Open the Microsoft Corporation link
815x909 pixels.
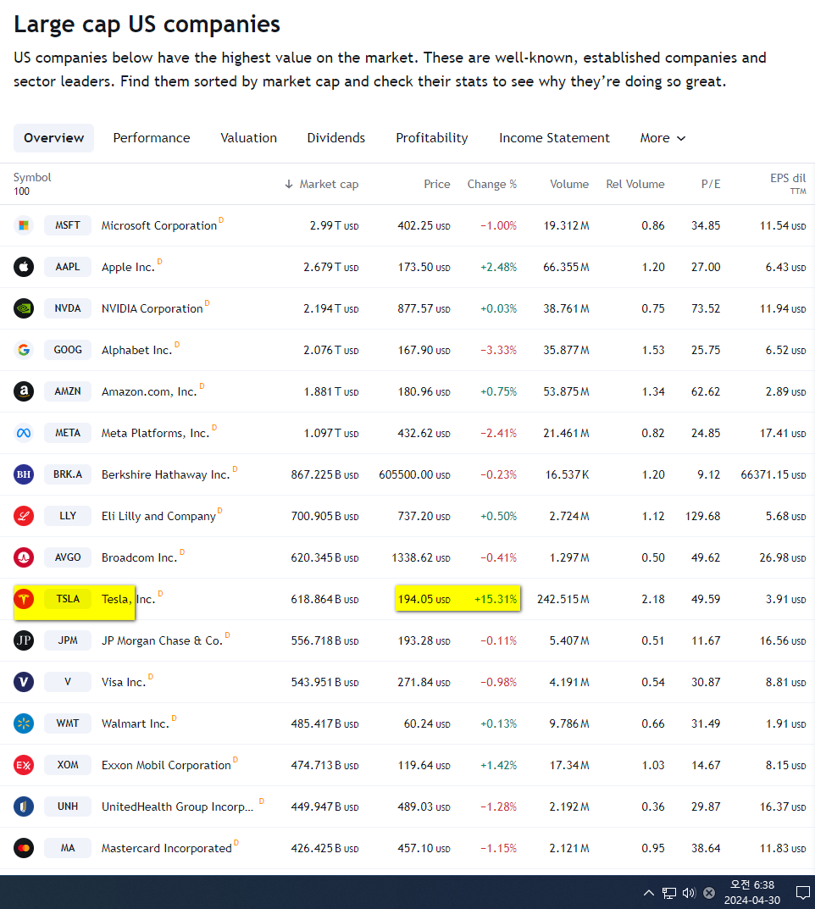click(x=158, y=226)
